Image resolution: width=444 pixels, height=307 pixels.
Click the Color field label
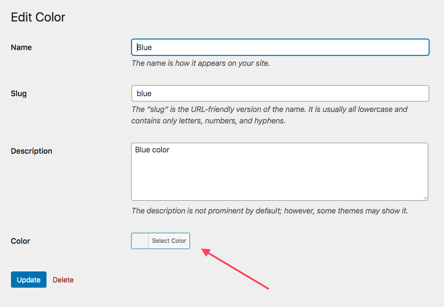click(21, 241)
